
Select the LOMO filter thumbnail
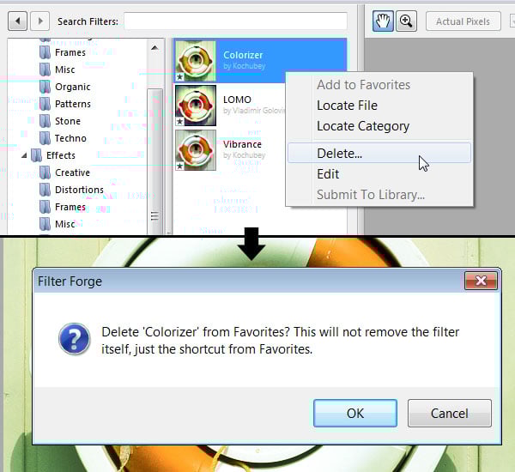(196, 106)
